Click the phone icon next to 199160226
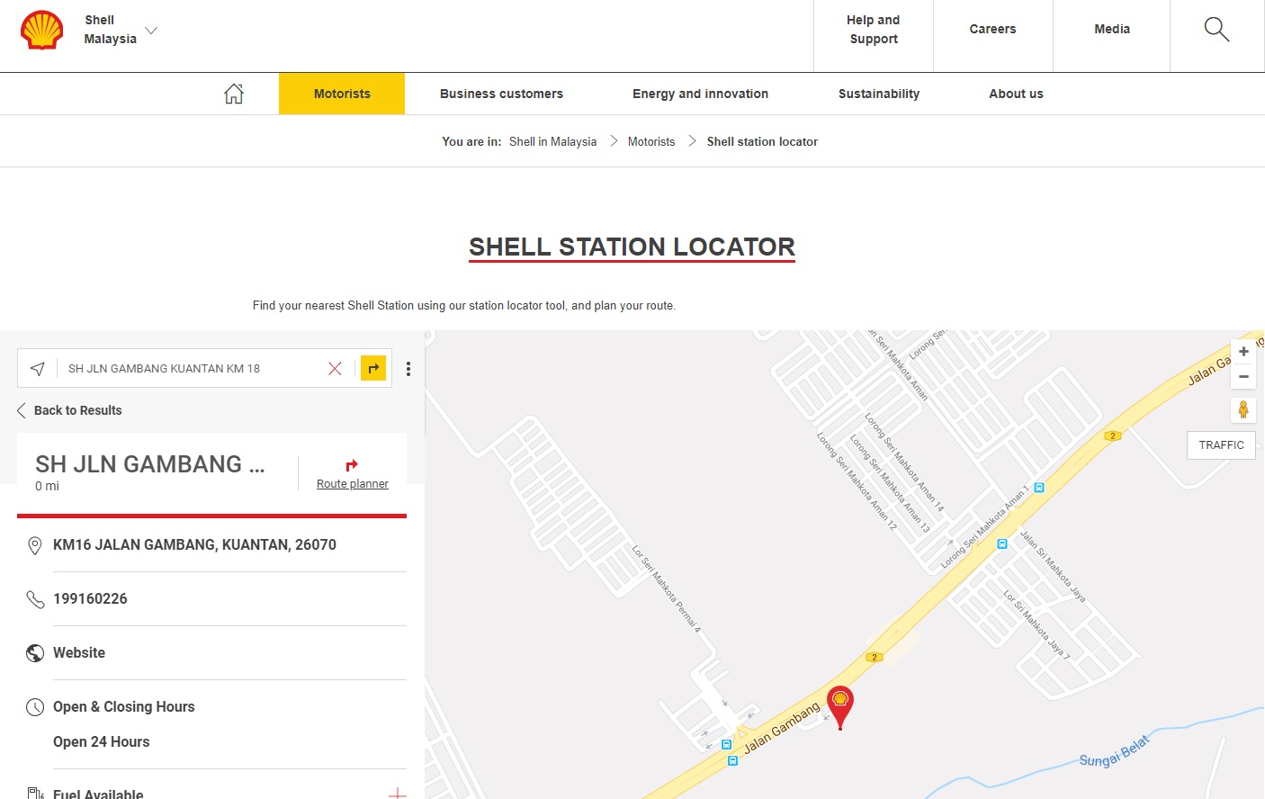This screenshot has height=799, width=1265. pos(35,598)
